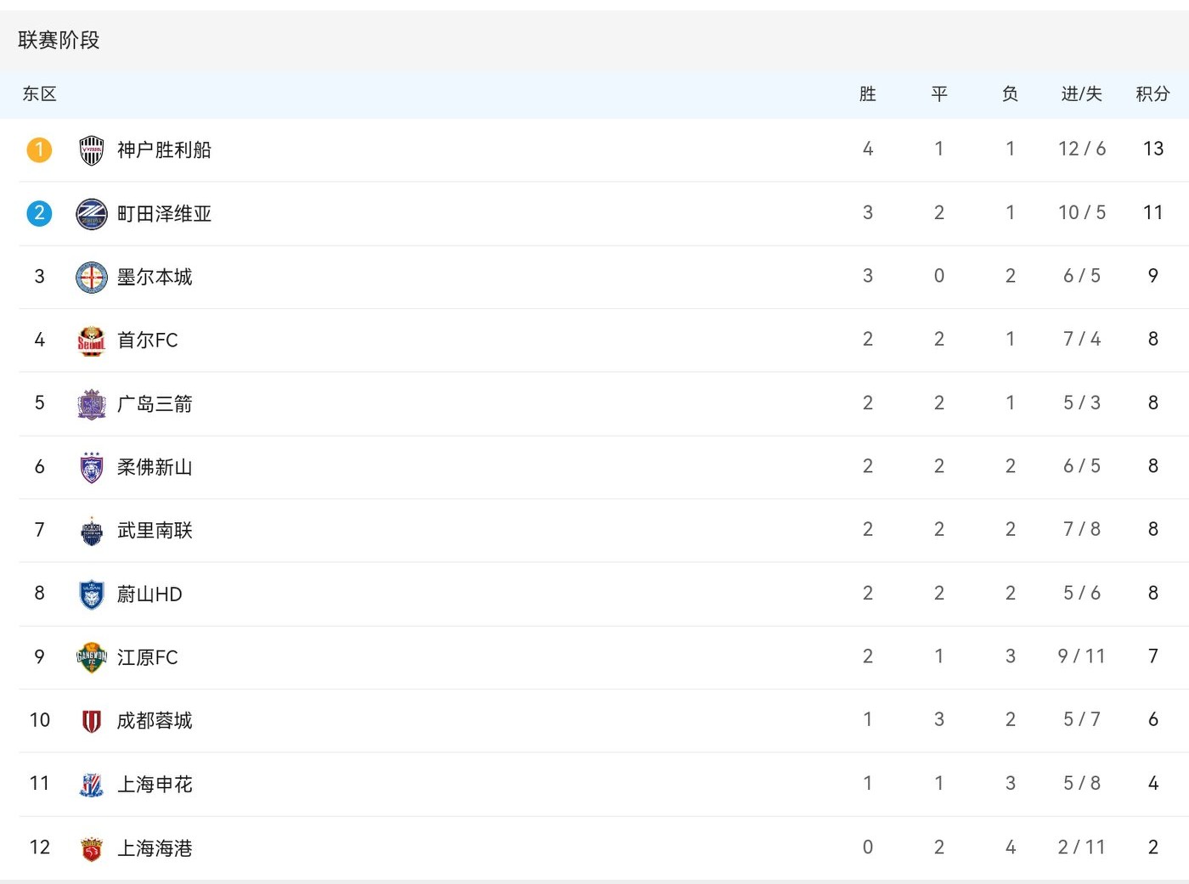This screenshot has height=884, width=1189.
Task: Click the Melbourne City team crest icon
Action: tap(92, 277)
